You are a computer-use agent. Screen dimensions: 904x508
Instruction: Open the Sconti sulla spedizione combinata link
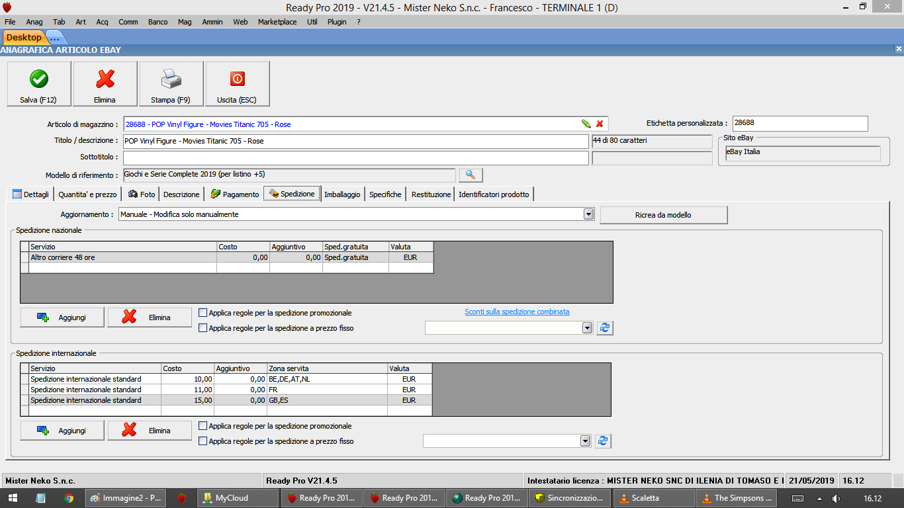point(517,312)
